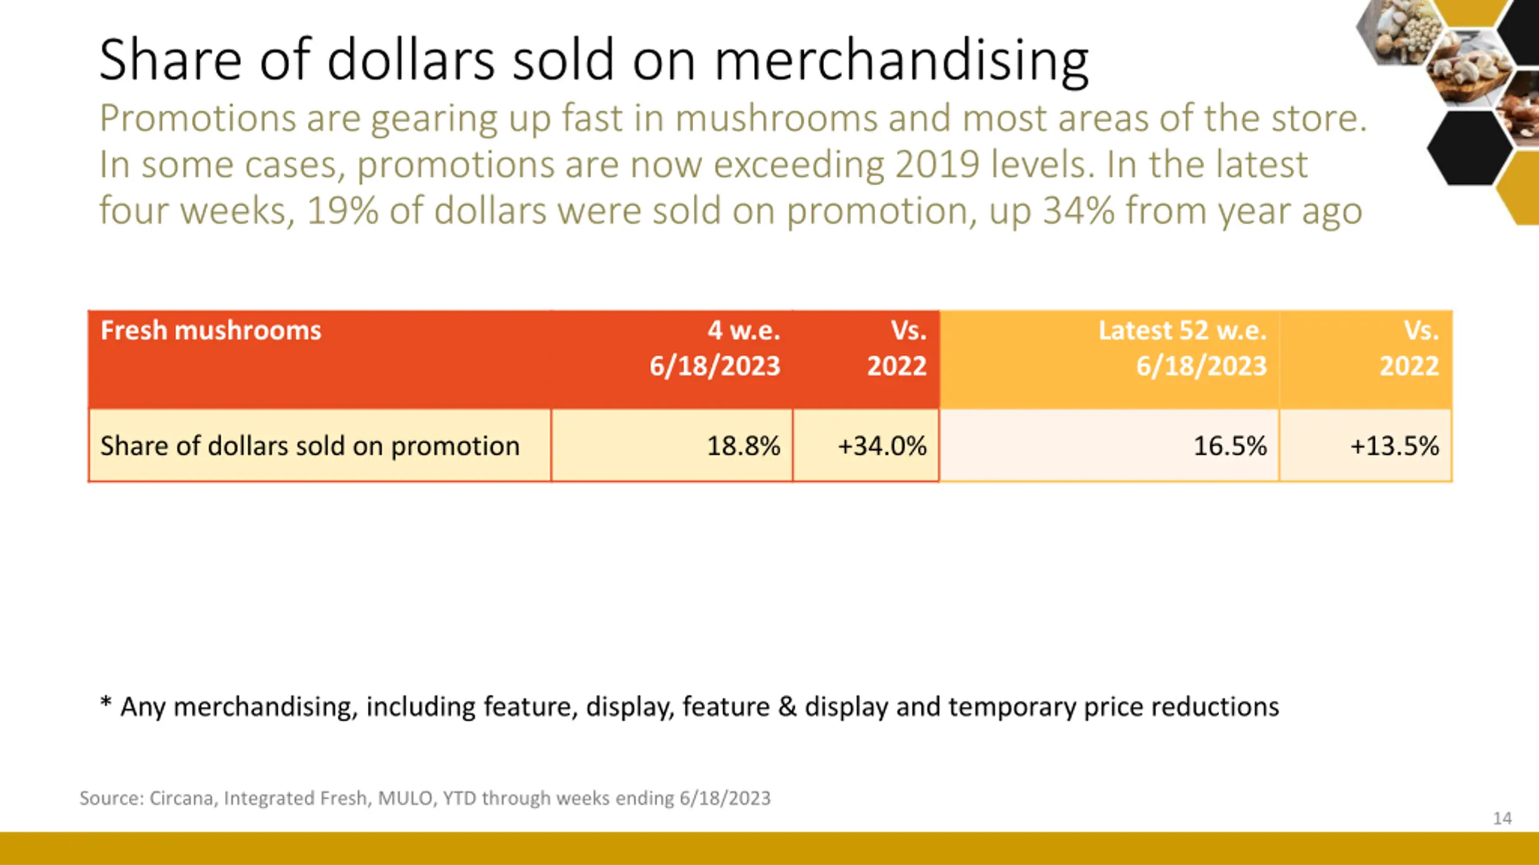Click the slide title 'Share of dollars sold on merchandising'

point(594,60)
